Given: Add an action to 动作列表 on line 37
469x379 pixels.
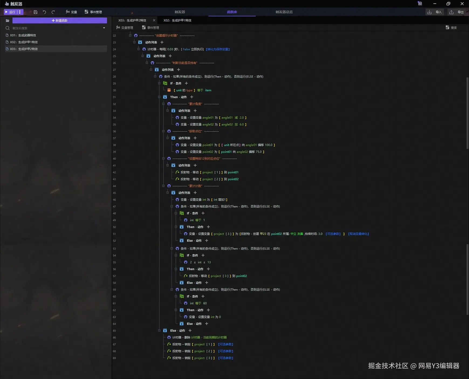Looking at the screenshot, I should click(195, 138).
